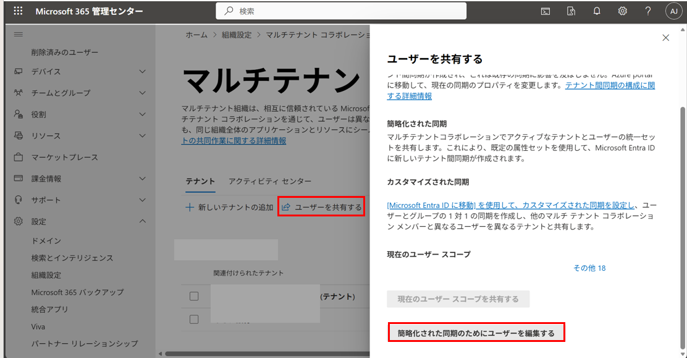Click the デバイス device icon in sidebar

(19, 71)
